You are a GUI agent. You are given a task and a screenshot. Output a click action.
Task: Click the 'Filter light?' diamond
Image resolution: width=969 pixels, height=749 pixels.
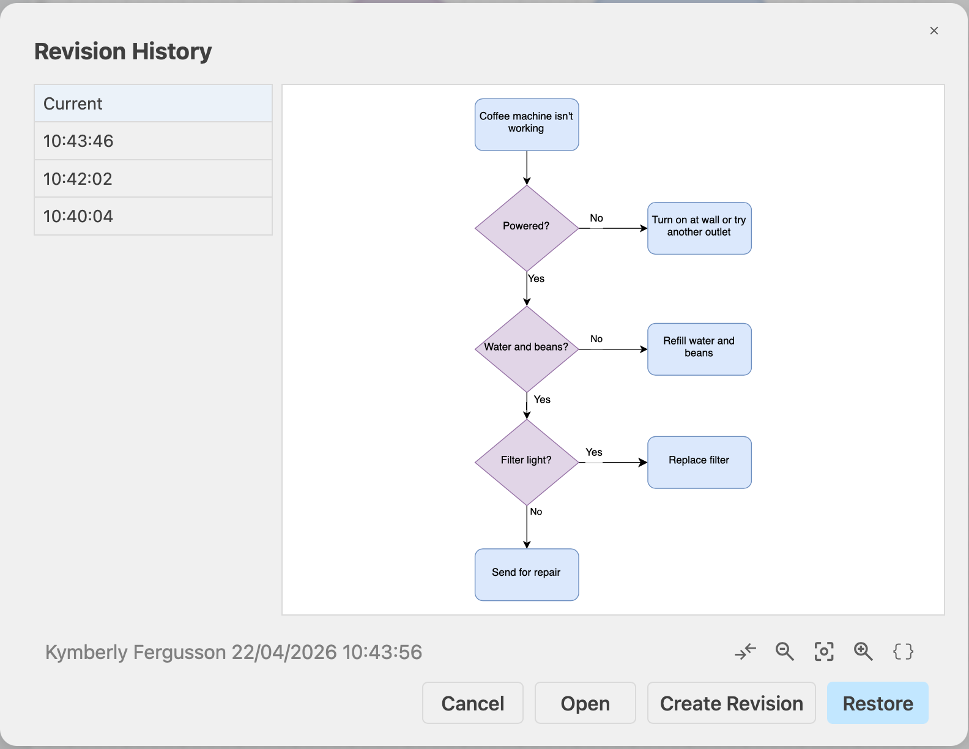pos(527,463)
